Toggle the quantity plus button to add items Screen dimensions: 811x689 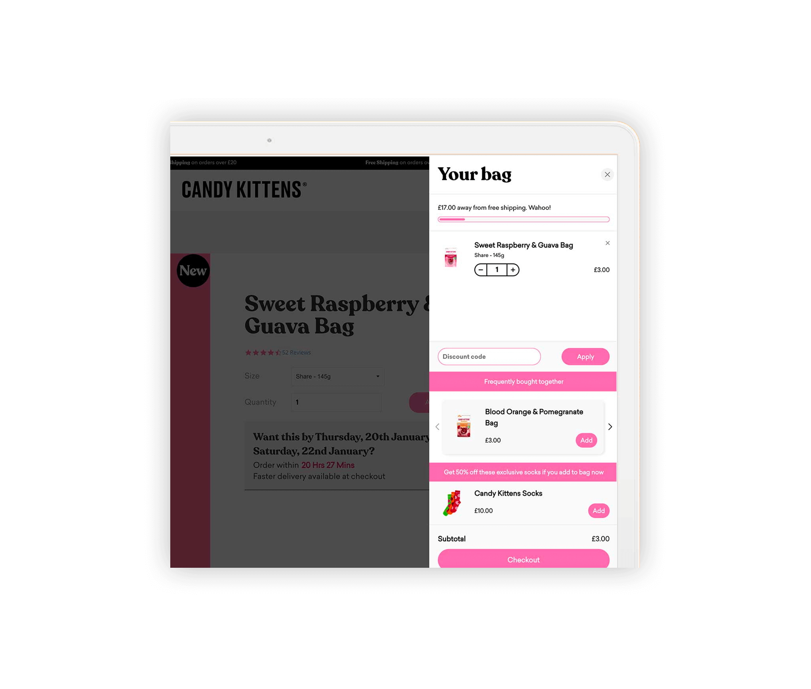[x=514, y=270]
